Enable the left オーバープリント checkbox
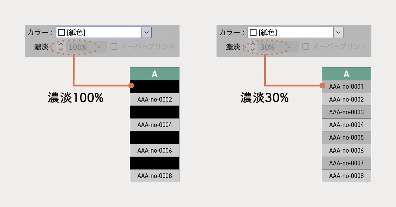Image resolution: width=396 pixels, height=207 pixels. tap(114, 46)
